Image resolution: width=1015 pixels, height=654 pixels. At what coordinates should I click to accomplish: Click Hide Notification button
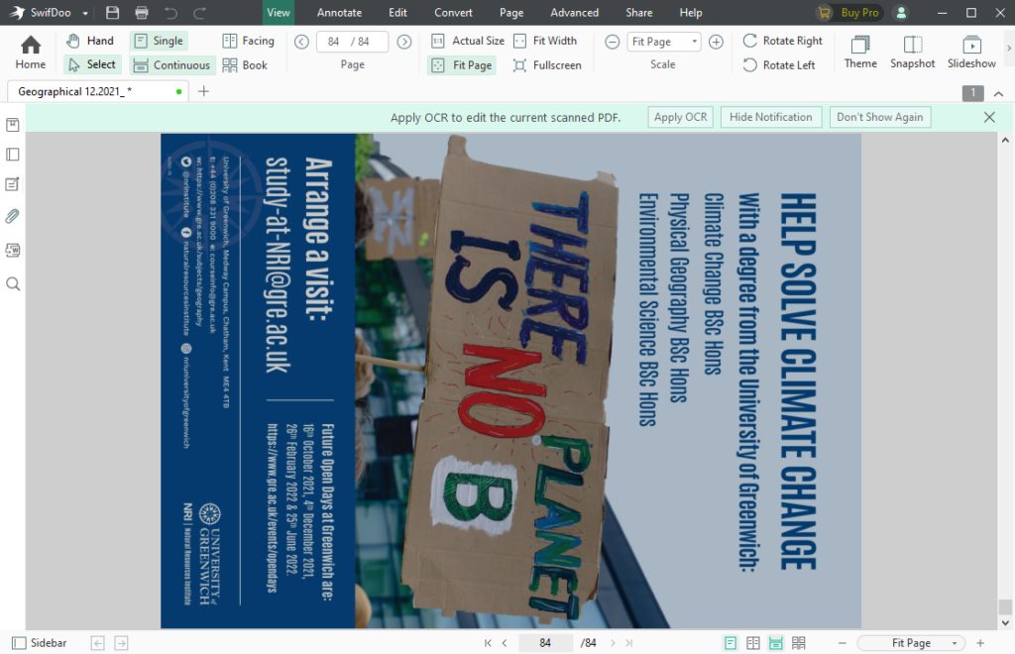(770, 117)
